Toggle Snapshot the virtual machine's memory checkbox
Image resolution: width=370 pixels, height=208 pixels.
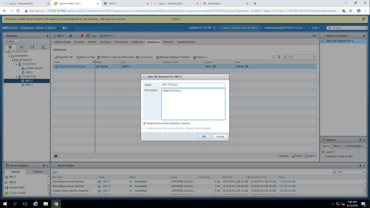145,123
